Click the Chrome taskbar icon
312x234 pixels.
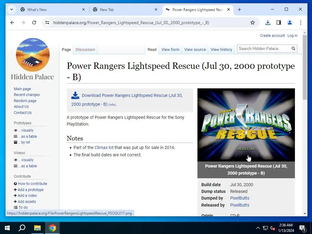(52, 228)
